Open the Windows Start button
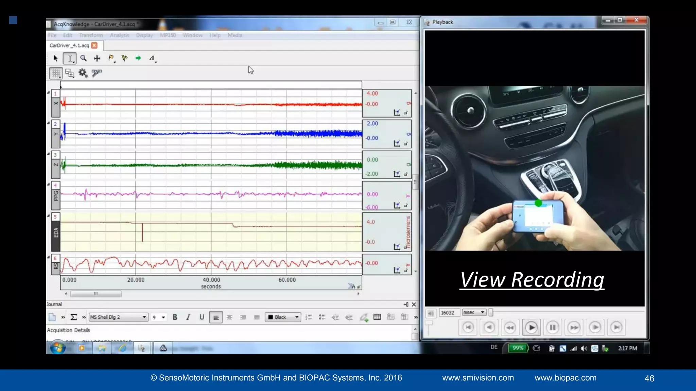 pos(57,348)
